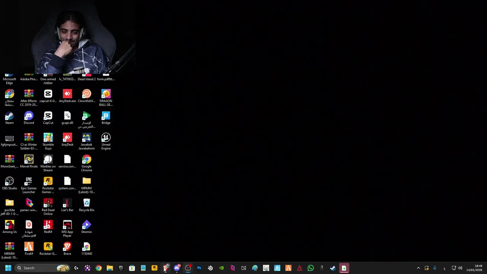Select the Arabic-named Google Play Games beta shortcut
Image resolution: width=487 pixels, height=274 pixels.
[x=86, y=119]
